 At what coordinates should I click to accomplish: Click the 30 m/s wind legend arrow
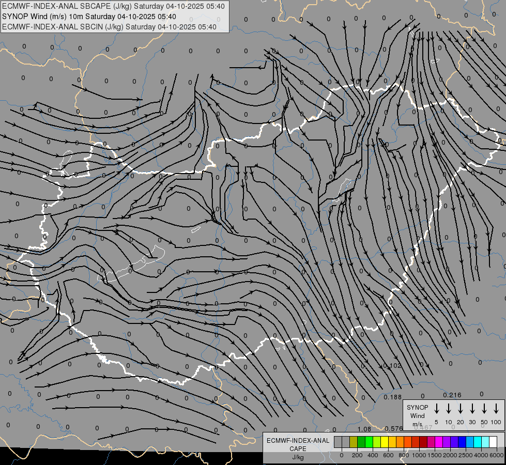(472, 409)
